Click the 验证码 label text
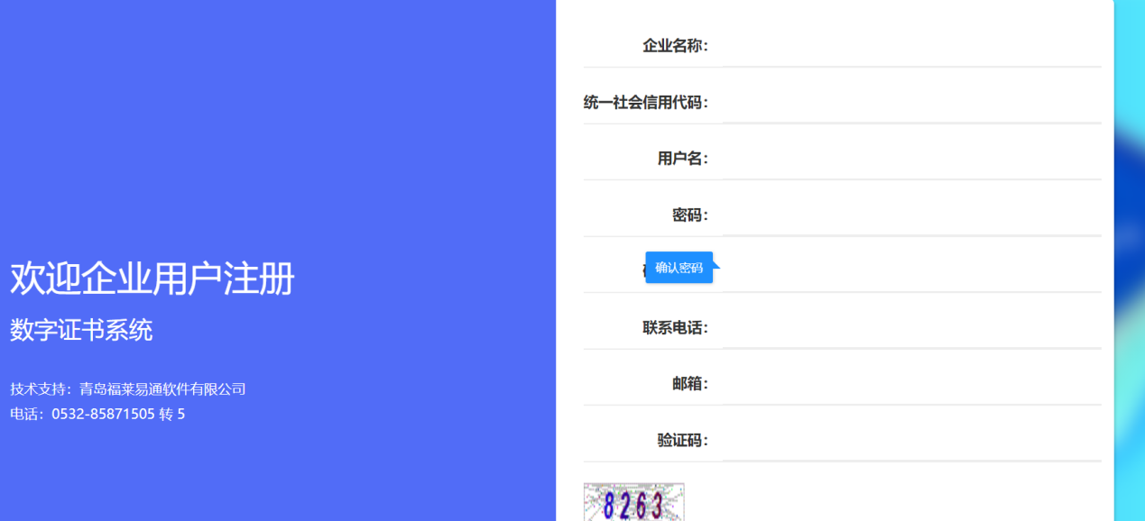The height and width of the screenshot is (521, 1145). [x=682, y=440]
